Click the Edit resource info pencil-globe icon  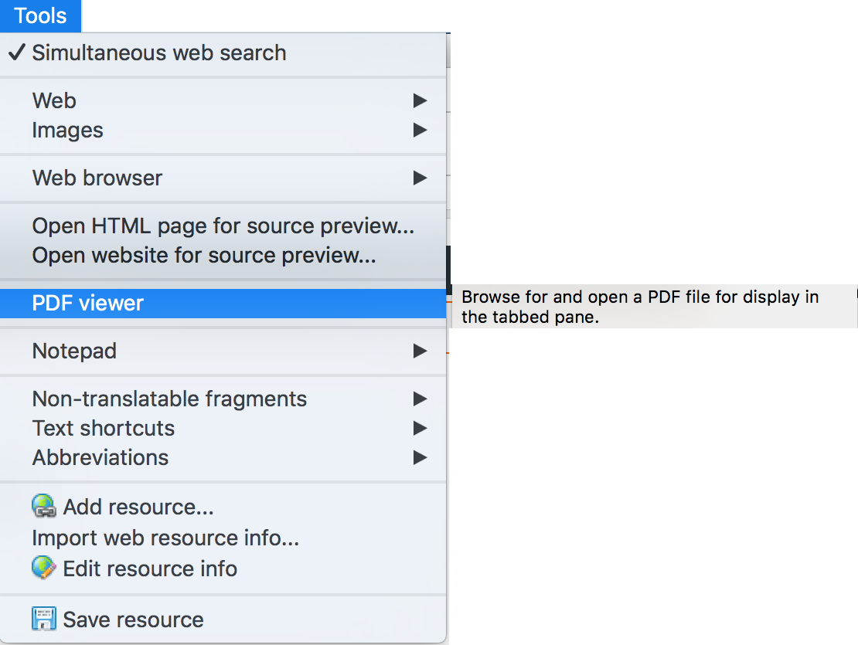[44, 569]
